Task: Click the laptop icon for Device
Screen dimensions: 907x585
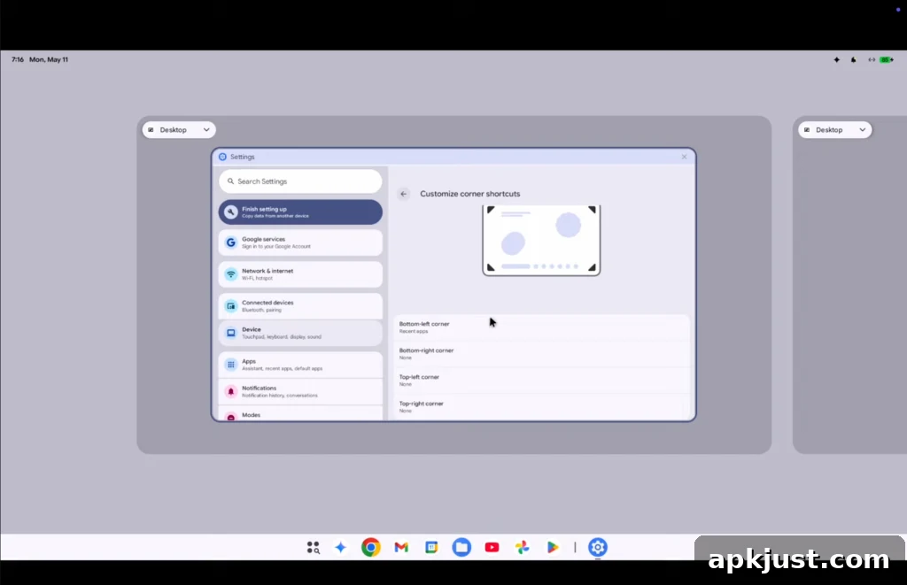Action: point(231,333)
